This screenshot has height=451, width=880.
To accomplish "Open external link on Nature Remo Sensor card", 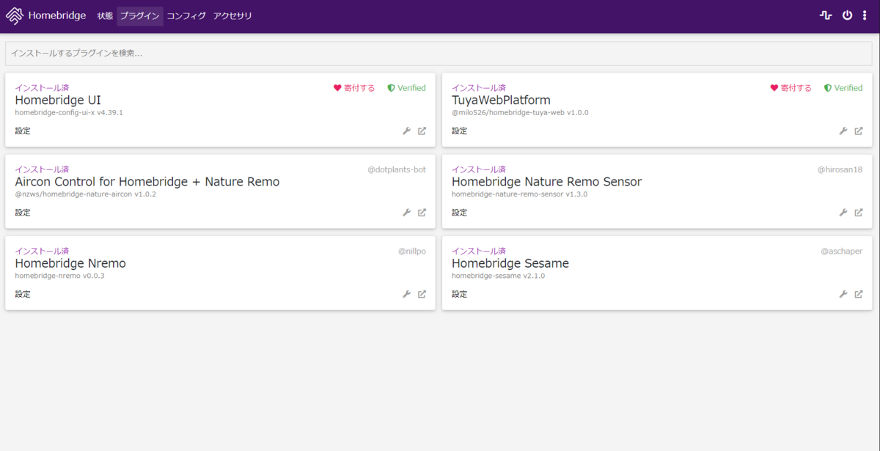I will (859, 213).
